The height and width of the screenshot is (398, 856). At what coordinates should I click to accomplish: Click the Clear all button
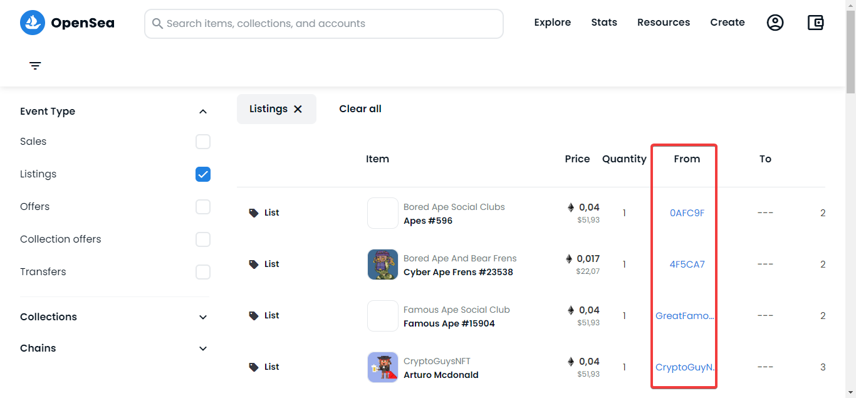click(360, 109)
